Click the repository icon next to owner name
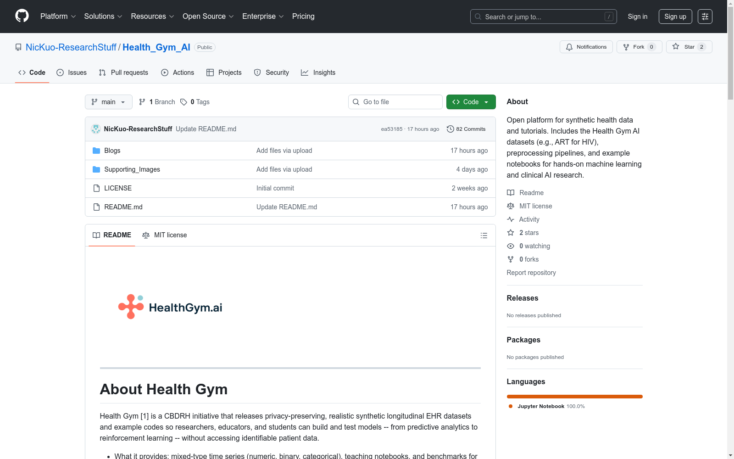Screen dimensions: 734x459 coord(18,47)
